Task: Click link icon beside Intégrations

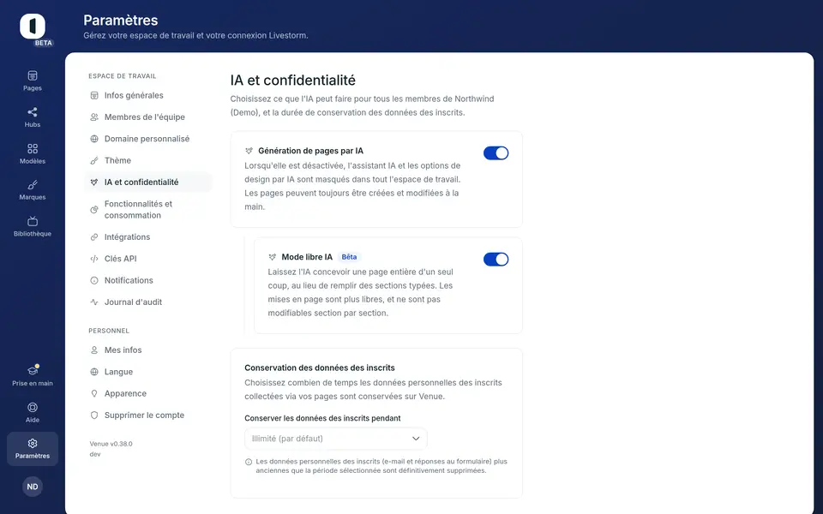Action: tap(94, 237)
